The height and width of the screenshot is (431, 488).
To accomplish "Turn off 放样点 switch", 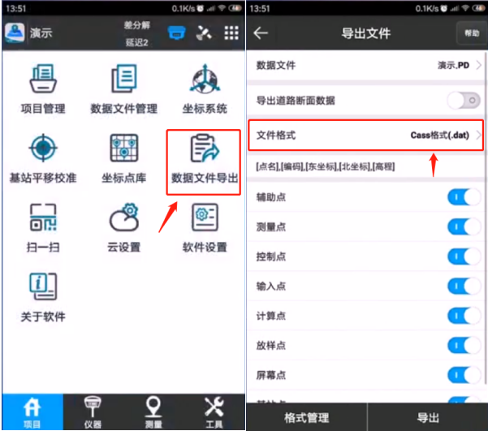I will click(x=463, y=345).
